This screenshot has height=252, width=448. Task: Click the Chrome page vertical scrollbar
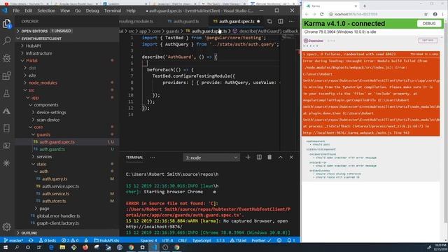pyautogui.click(x=445, y=129)
